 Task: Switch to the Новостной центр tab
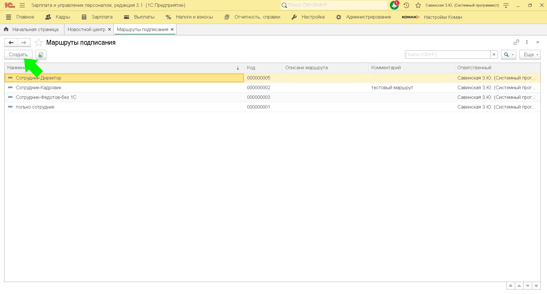(86, 30)
